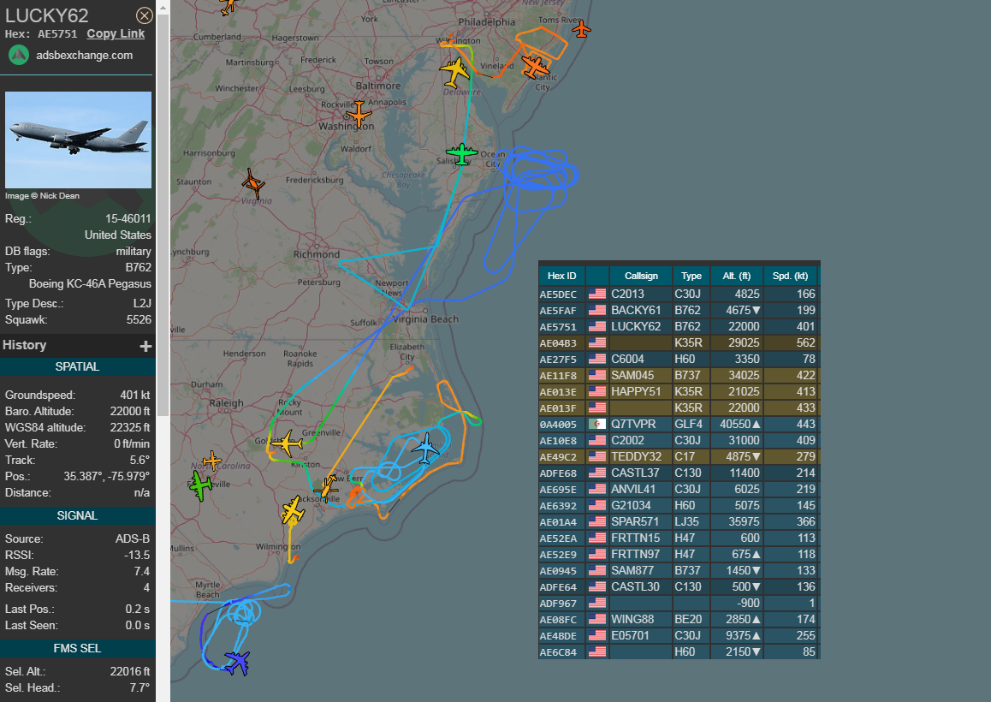This screenshot has width=991, height=702.
Task: Click yellow plane icon near New Bern
Action: coord(327,488)
